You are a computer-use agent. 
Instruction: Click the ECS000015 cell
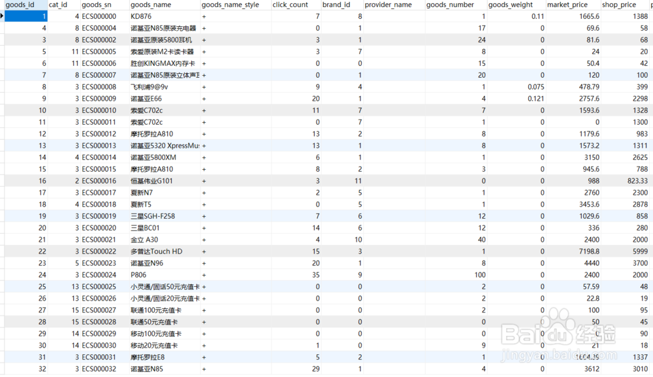[x=104, y=169]
